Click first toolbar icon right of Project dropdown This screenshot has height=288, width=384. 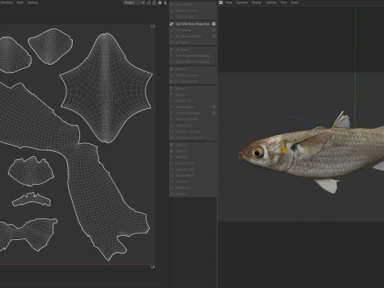pyautogui.click(x=149, y=2)
